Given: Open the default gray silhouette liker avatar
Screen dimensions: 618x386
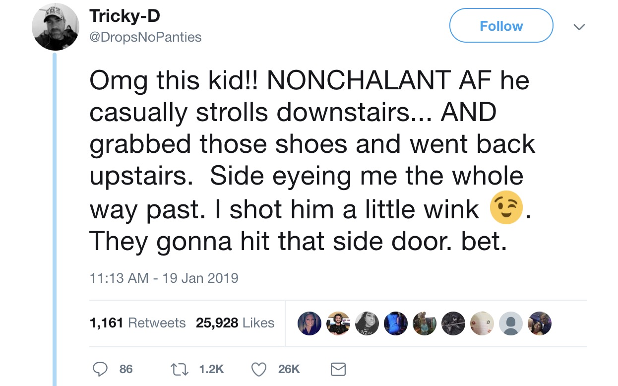Looking at the screenshot, I should point(511,323).
